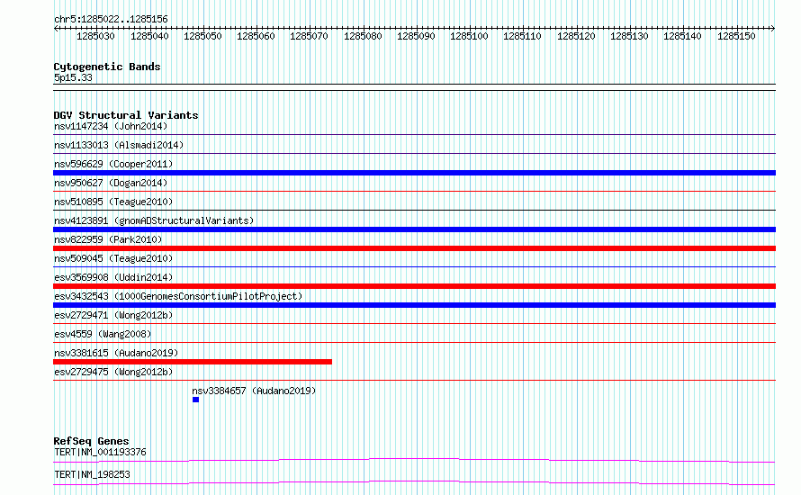Select the RefSeq Genes track title
The image size is (801, 495).
pyautogui.click(x=92, y=441)
